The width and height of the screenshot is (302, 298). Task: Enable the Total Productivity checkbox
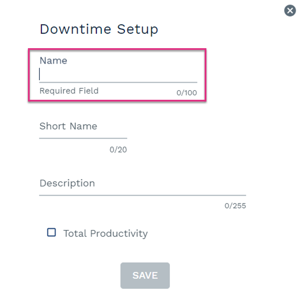click(x=51, y=232)
